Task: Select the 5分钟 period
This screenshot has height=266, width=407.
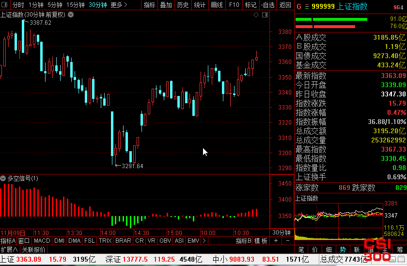Action: [55, 5]
